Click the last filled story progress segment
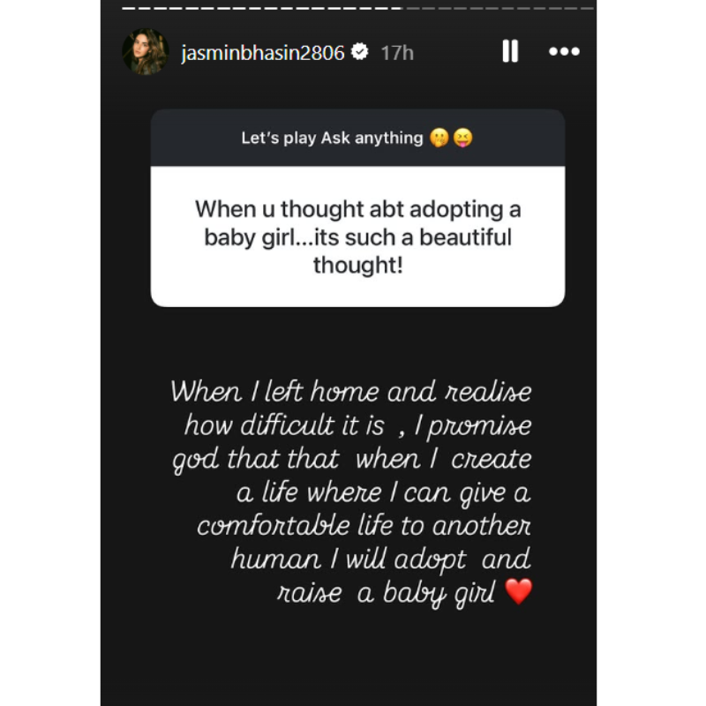The width and height of the screenshot is (706, 706). [x=395, y=8]
